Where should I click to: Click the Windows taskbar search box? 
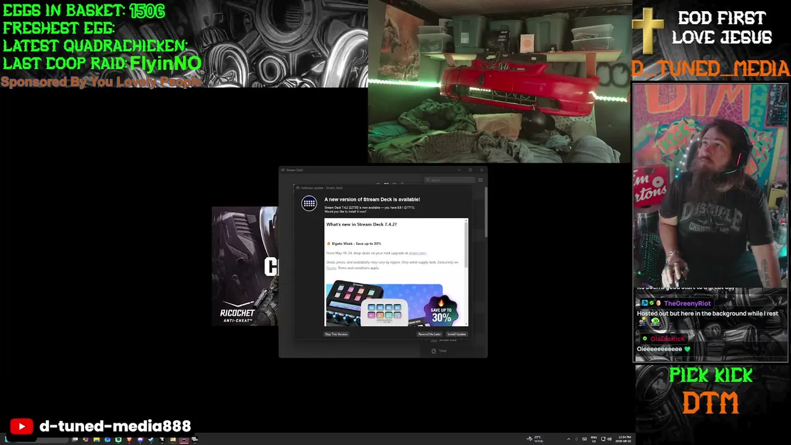(x=43, y=439)
